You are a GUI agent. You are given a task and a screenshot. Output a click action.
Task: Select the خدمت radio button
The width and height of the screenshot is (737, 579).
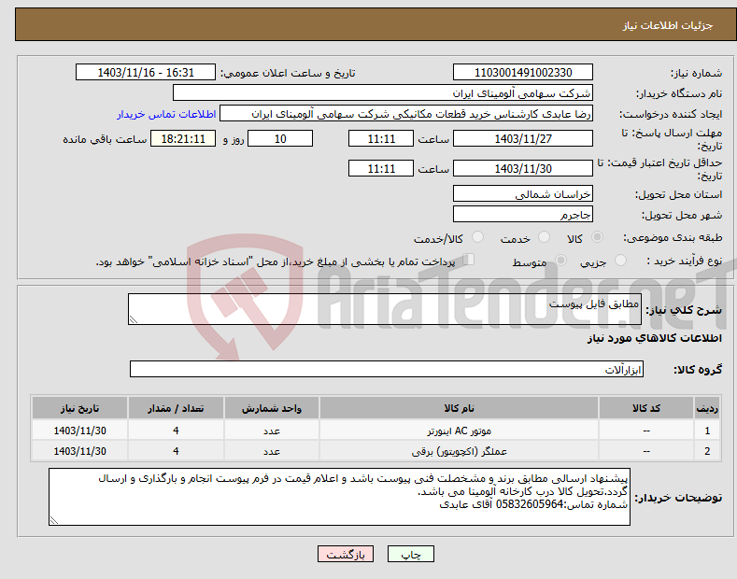pyautogui.click(x=544, y=237)
